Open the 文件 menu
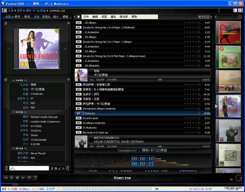The image size is (245, 192). [x=86, y=17]
